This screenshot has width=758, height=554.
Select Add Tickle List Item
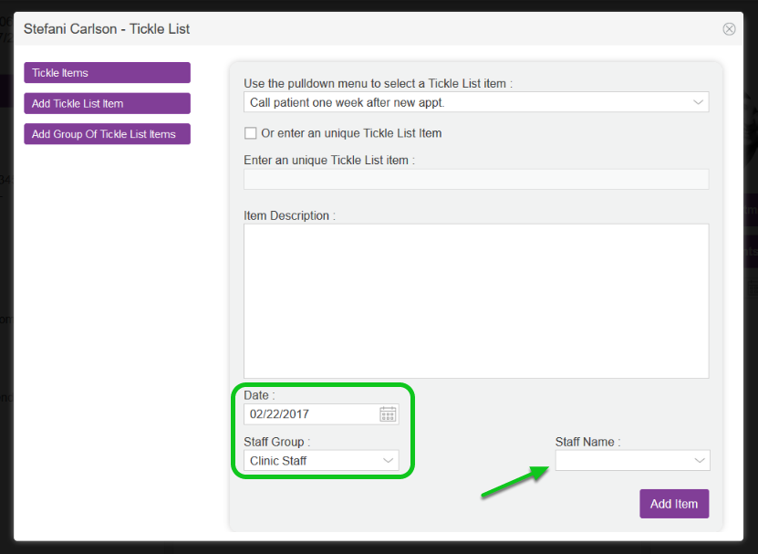pos(108,103)
